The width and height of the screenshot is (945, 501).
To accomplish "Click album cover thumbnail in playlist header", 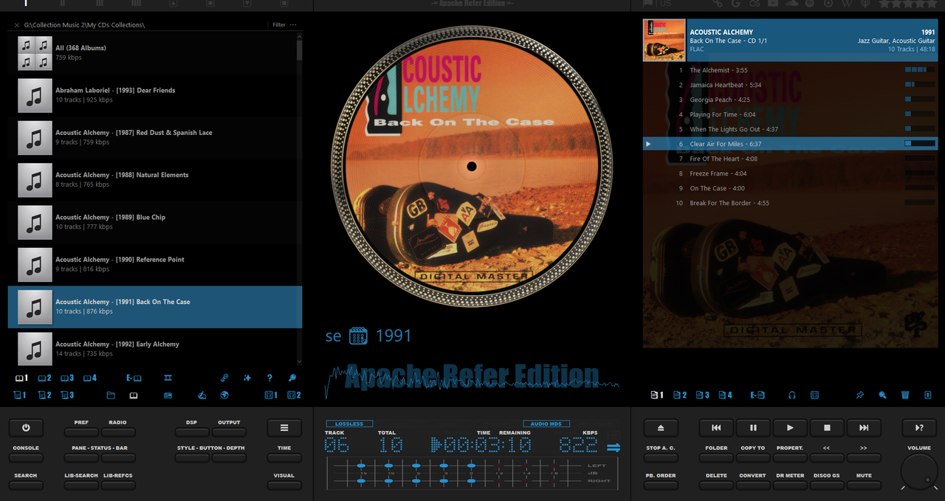I will tap(664, 40).
